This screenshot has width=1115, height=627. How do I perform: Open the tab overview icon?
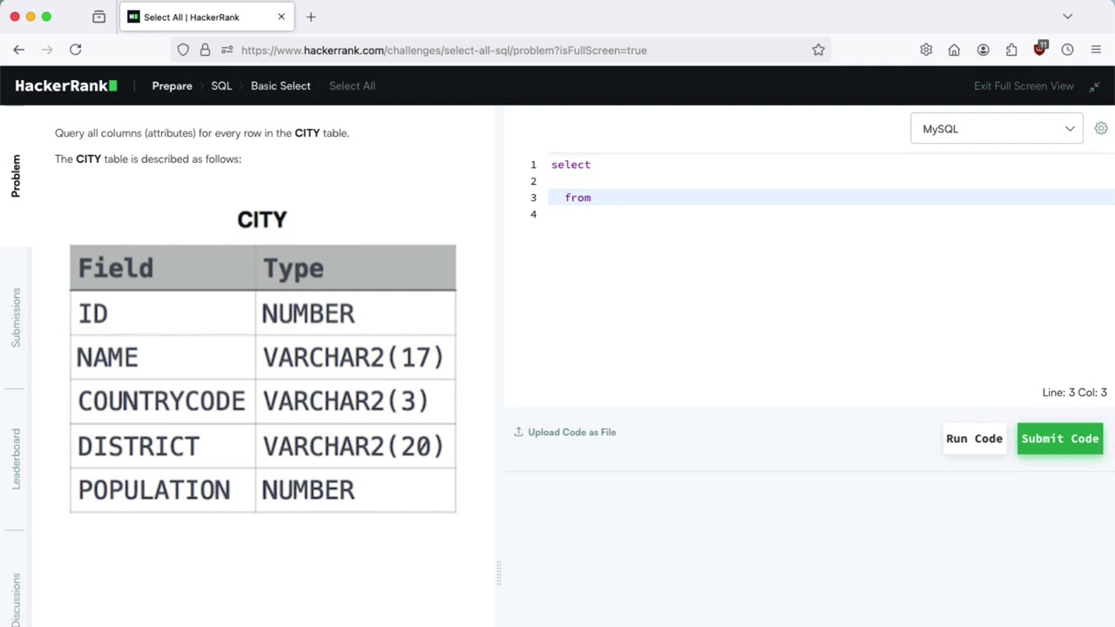click(x=98, y=17)
